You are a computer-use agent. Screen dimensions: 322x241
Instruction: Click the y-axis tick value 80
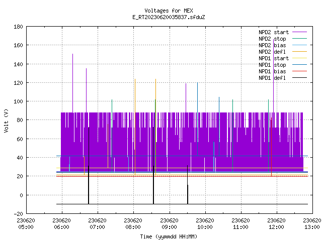click(x=20, y=120)
